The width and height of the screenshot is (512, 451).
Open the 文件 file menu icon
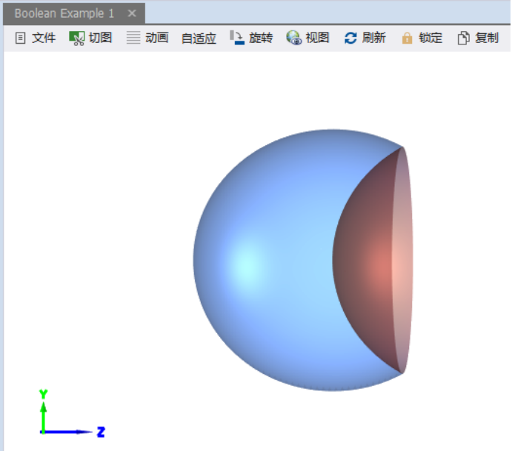coord(20,38)
